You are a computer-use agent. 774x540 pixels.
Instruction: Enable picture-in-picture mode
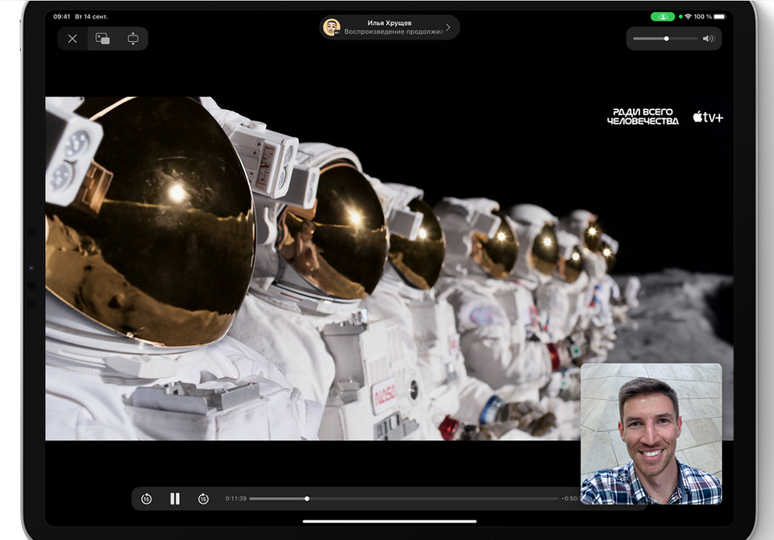[102, 39]
